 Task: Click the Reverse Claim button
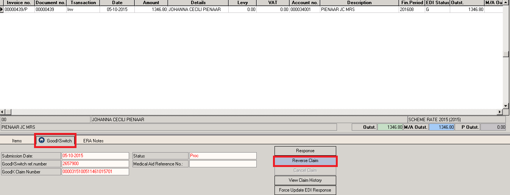[x=305, y=161]
